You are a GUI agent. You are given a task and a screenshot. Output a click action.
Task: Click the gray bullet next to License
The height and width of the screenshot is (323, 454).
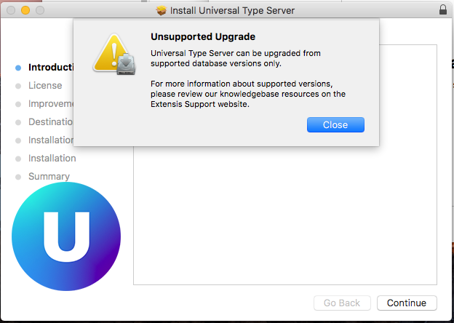click(18, 86)
